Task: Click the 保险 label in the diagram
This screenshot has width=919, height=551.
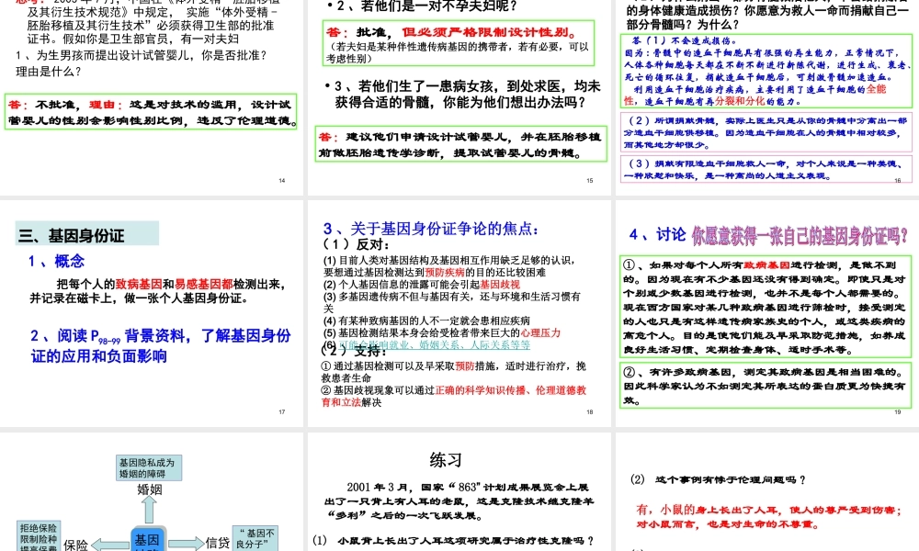Action: click(75, 545)
